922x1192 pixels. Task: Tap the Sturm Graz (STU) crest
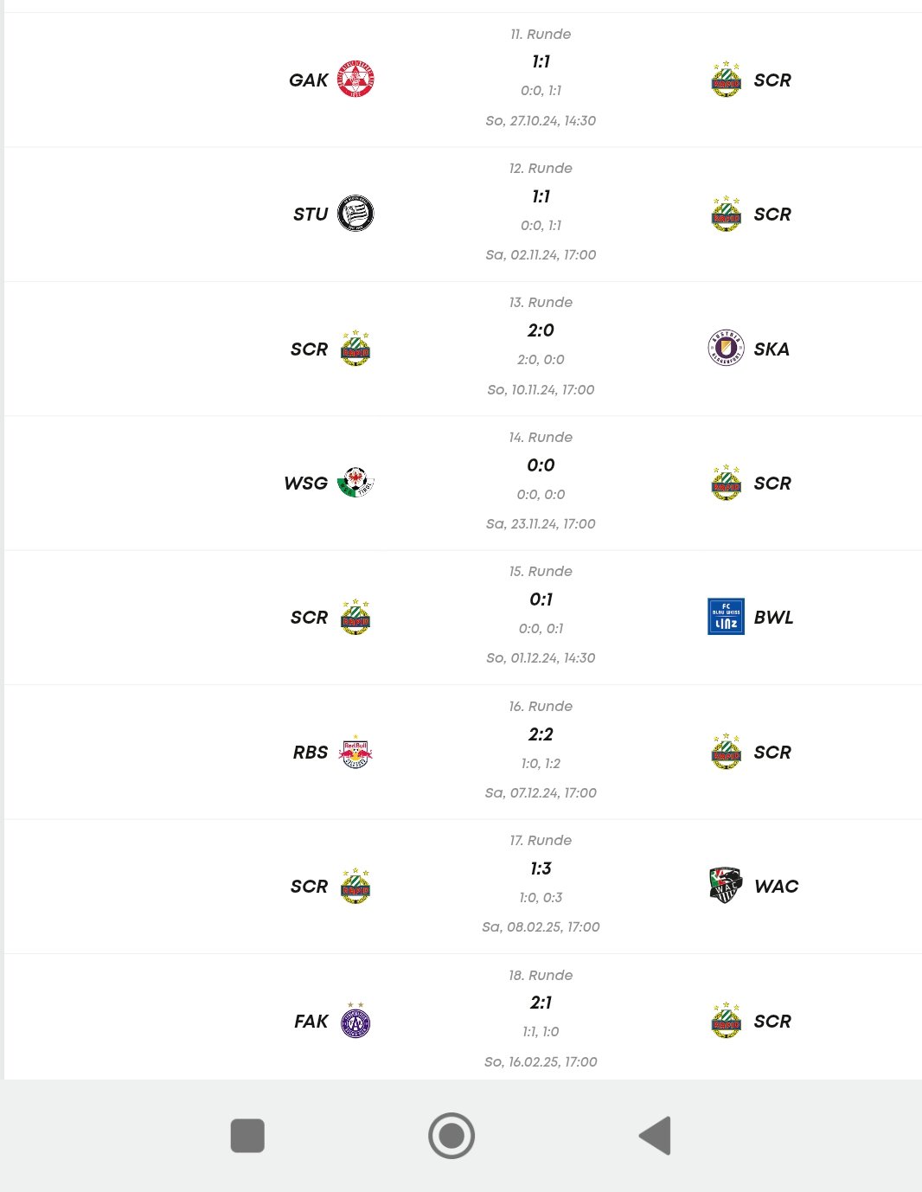355,214
